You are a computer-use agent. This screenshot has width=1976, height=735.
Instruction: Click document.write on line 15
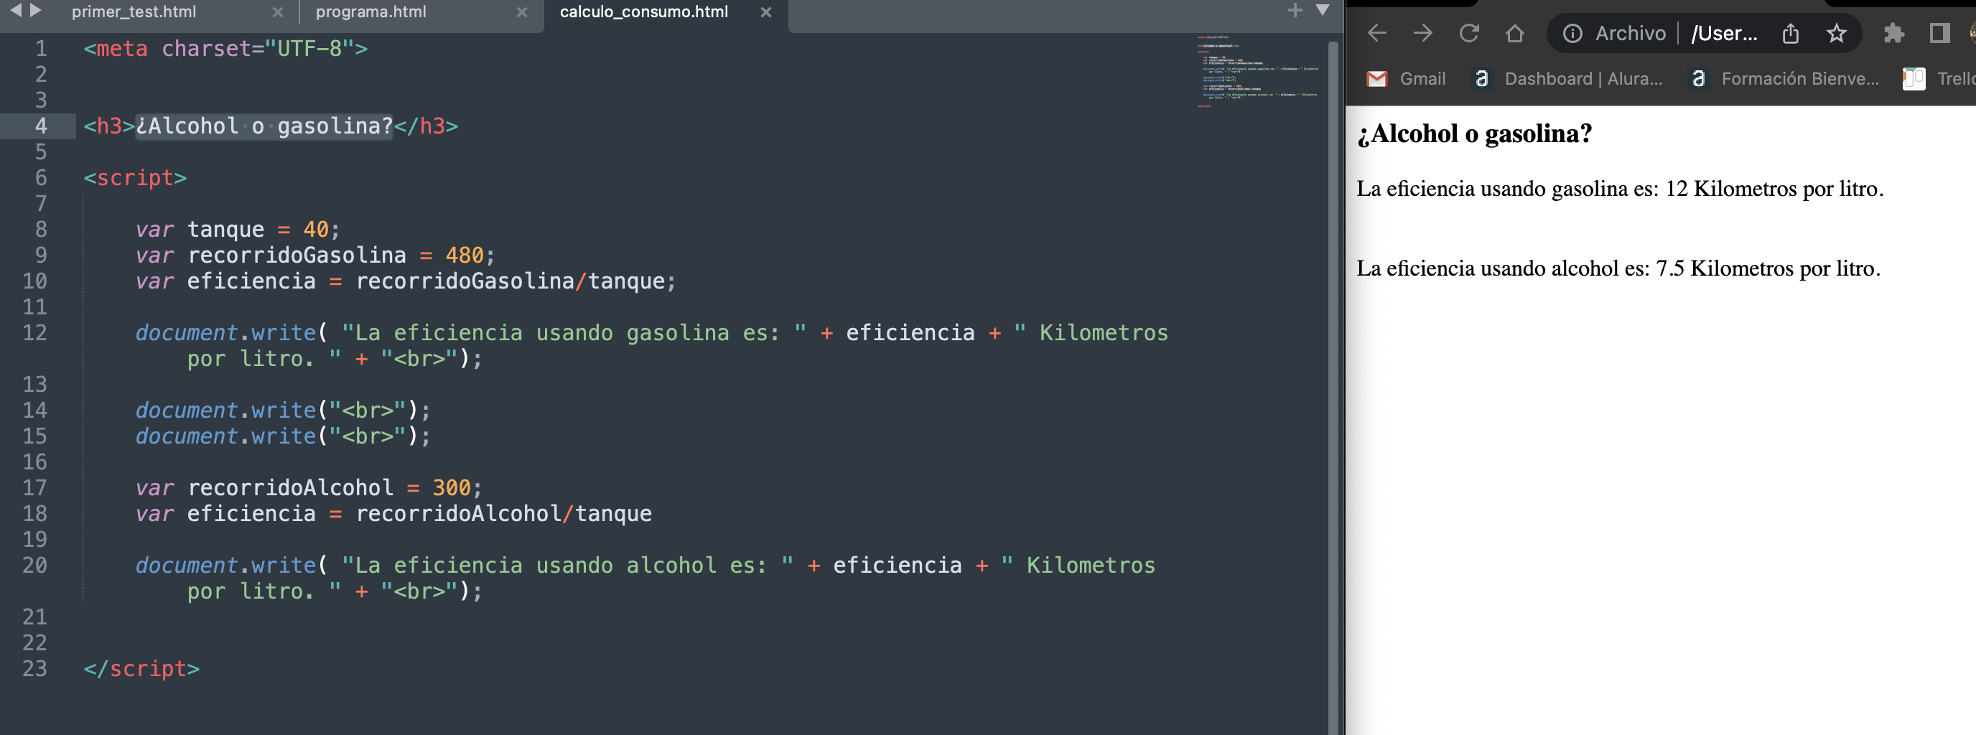click(225, 436)
